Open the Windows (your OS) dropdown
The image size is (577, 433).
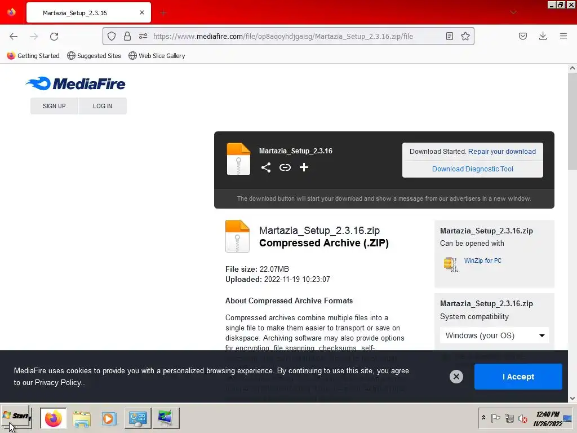click(494, 335)
